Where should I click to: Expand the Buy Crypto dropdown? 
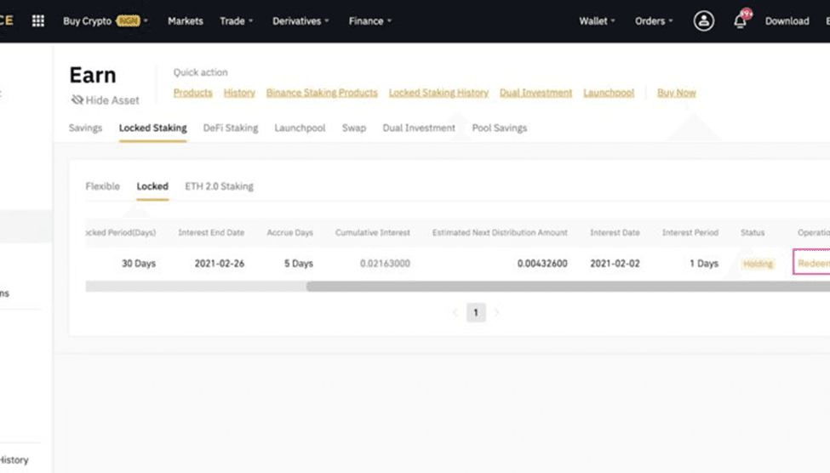pyautogui.click(x=106, y=21)
